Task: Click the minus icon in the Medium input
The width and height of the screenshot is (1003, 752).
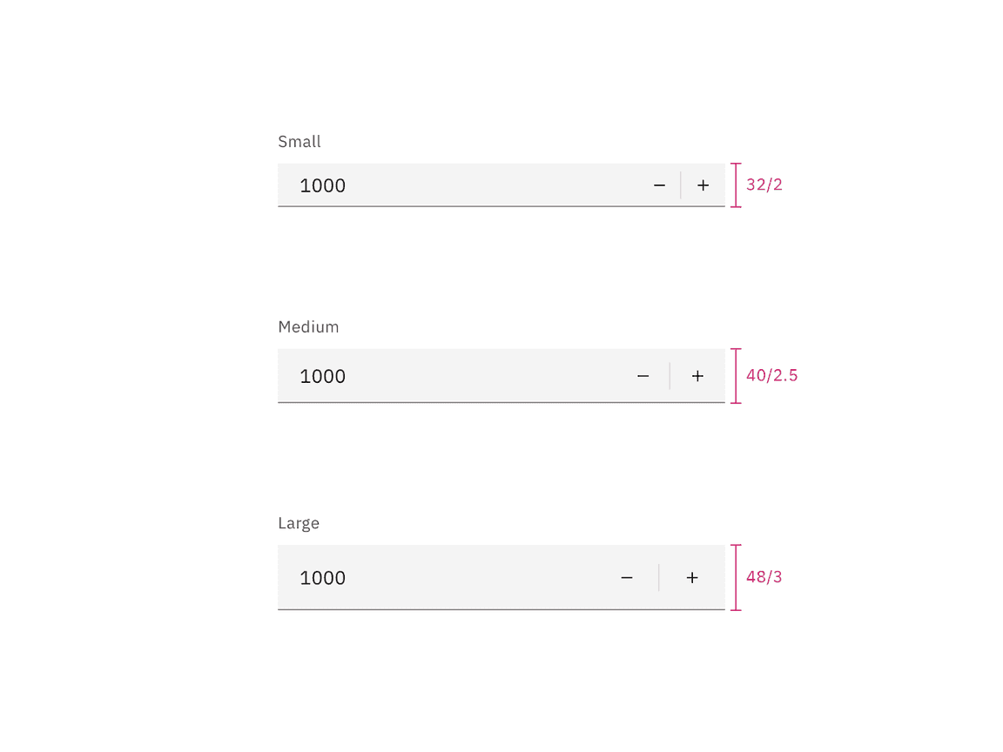Action: coord(643,375)
